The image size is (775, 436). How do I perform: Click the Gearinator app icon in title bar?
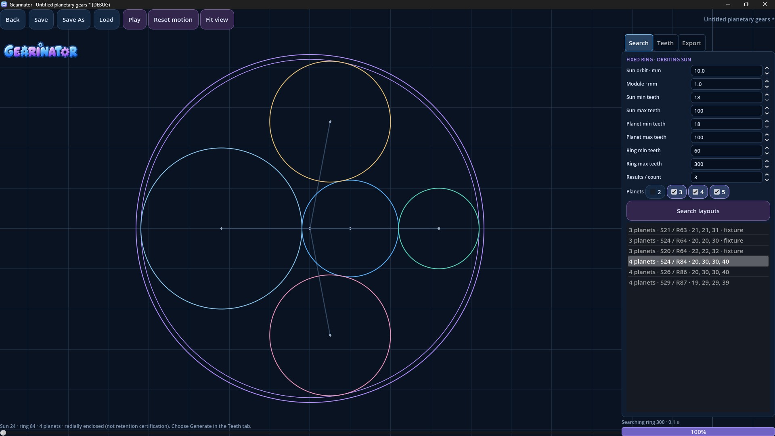point(4,4)
